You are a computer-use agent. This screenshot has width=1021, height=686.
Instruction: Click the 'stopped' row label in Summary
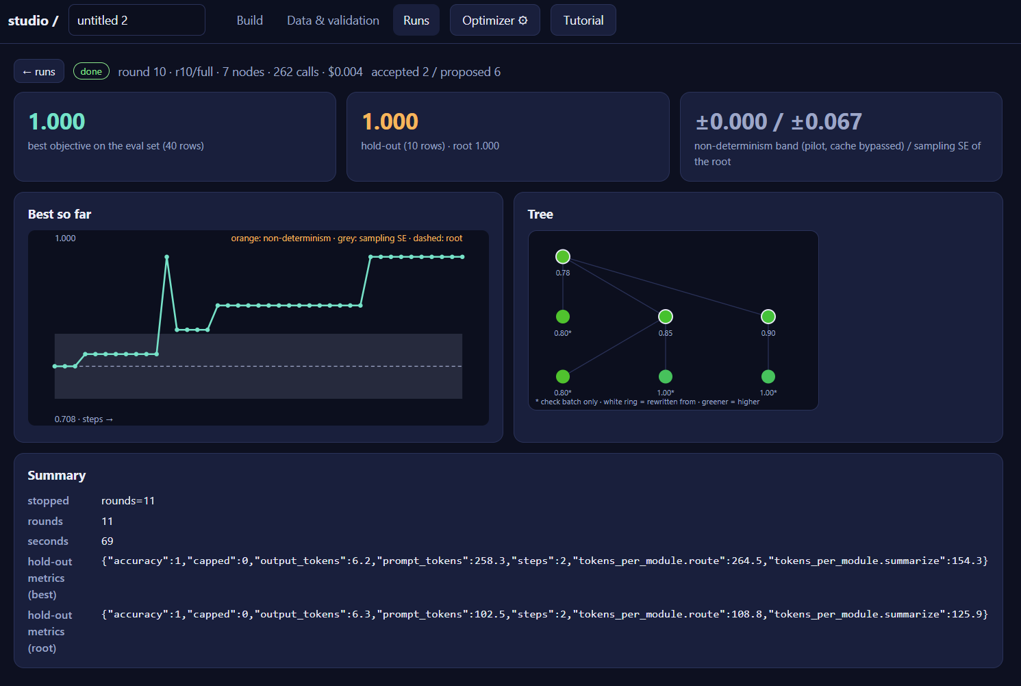[x=48, y=501]
